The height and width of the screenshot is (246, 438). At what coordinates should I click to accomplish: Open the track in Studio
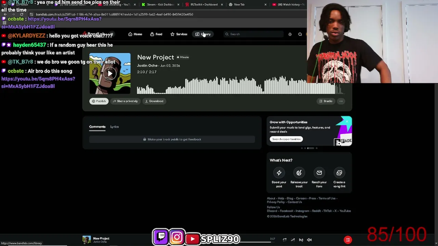325,101
